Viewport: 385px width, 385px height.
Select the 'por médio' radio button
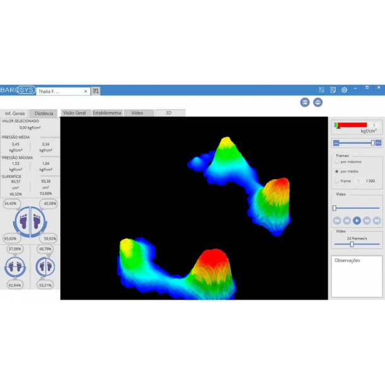337,172
